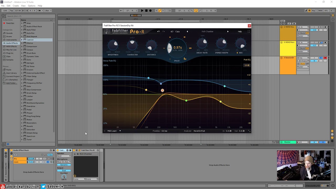
Task: Click Copy in the Pro-R A/B section
Action: point(178,31)
